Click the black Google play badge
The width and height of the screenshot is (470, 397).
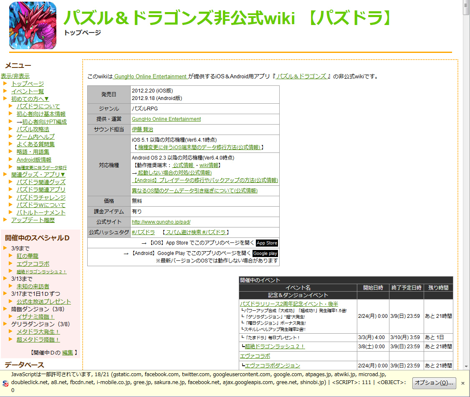pos(265,253)
